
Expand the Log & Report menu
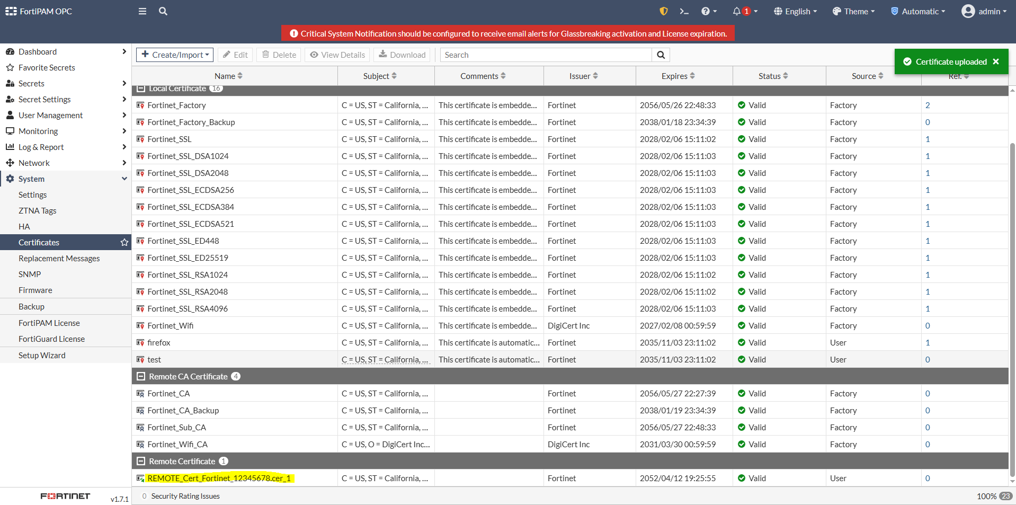tap(66, 147)
